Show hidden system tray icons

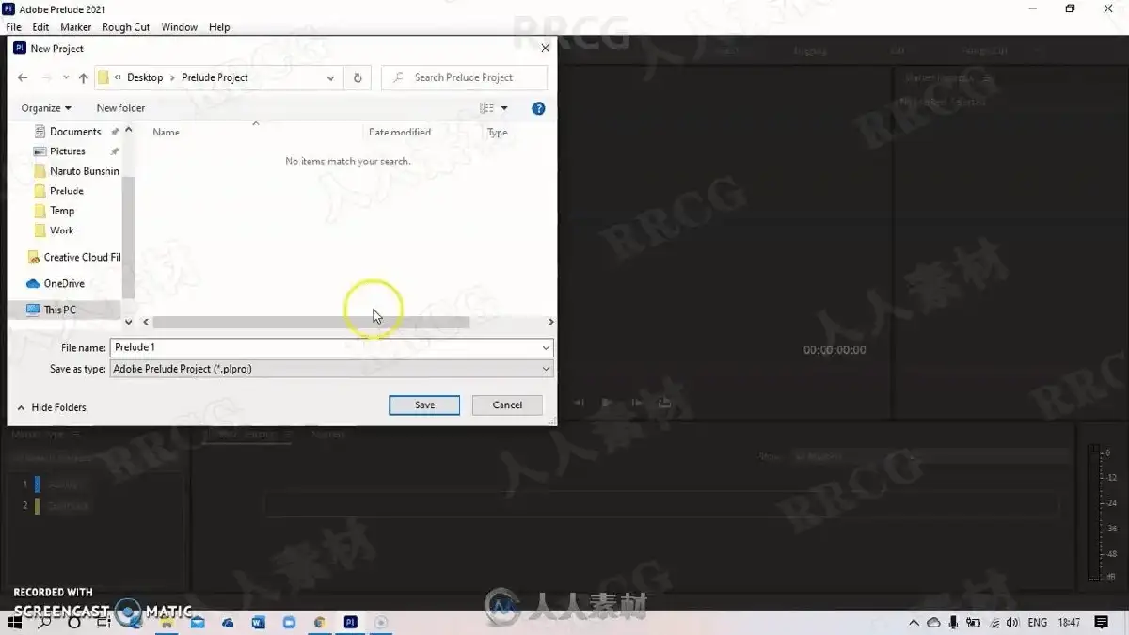click(x=914, y=623)
